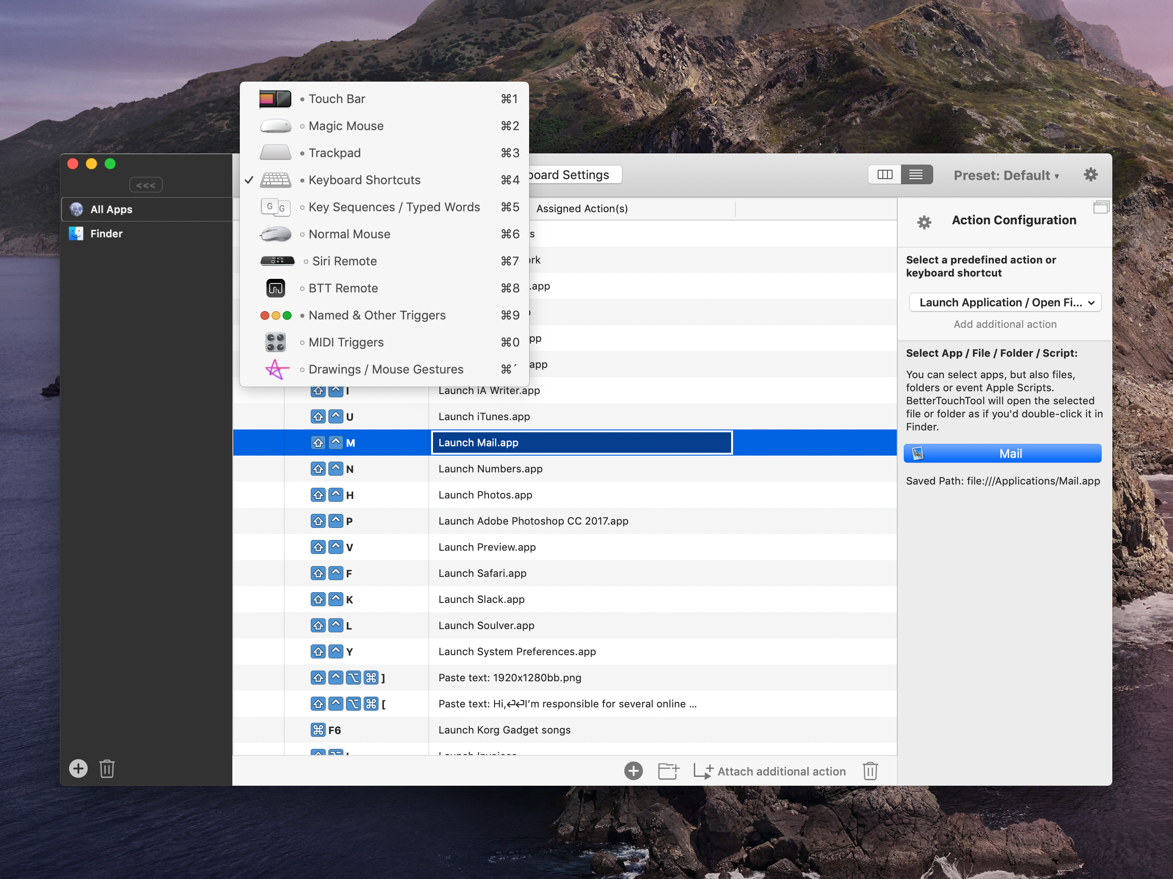
Task: Delete shortcut with bottom trash icon
Action: [x=870, y=771]
